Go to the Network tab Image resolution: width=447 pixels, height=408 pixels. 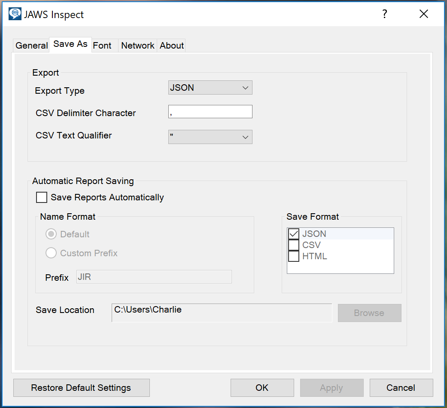pyautogui.click(x=137, y=46)
